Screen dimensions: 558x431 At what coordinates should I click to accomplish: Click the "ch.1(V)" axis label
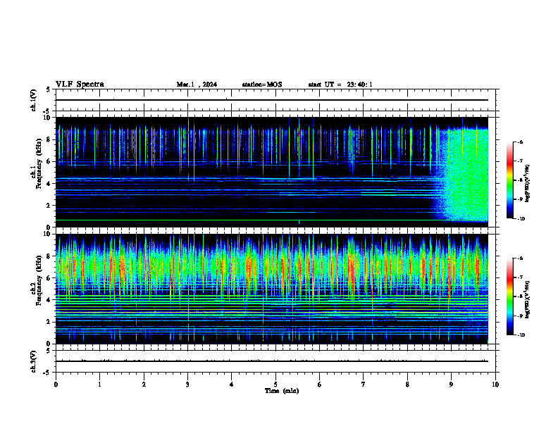pyautogui.click(x=33, y=100)
